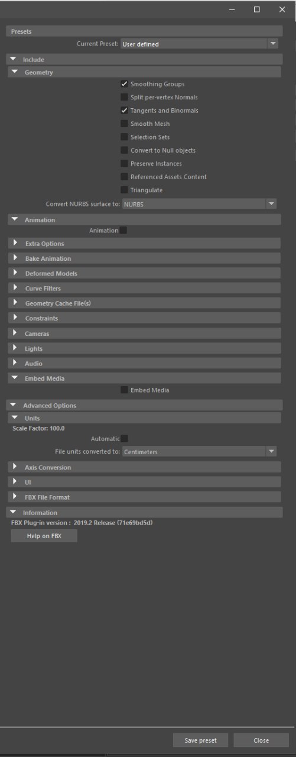This screenshot has width=296, height=757.
Task: Collapse the Animation section header
Action: (144, 219)
